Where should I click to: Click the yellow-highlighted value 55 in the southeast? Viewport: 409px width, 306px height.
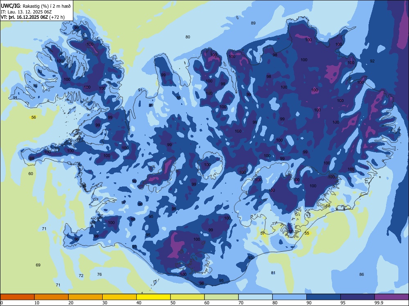click(x=307, y=233)
